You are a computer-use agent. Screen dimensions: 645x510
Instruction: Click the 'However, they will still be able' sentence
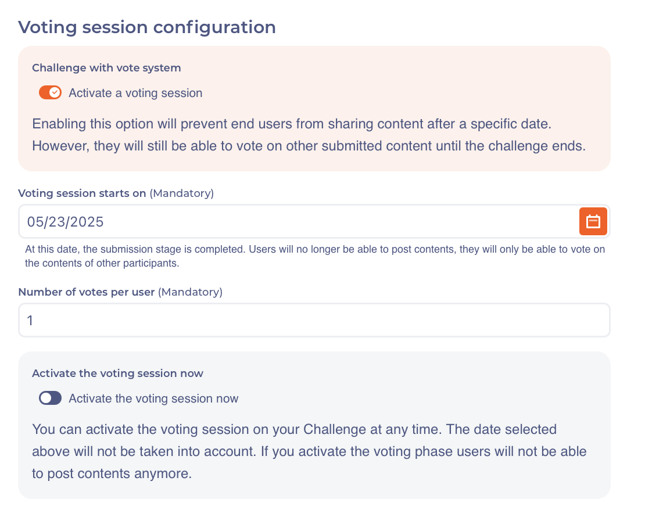[308, 146]
